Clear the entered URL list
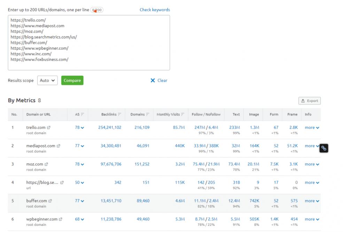The height and width of the screenshot is (232, 343). click(159, 80)
